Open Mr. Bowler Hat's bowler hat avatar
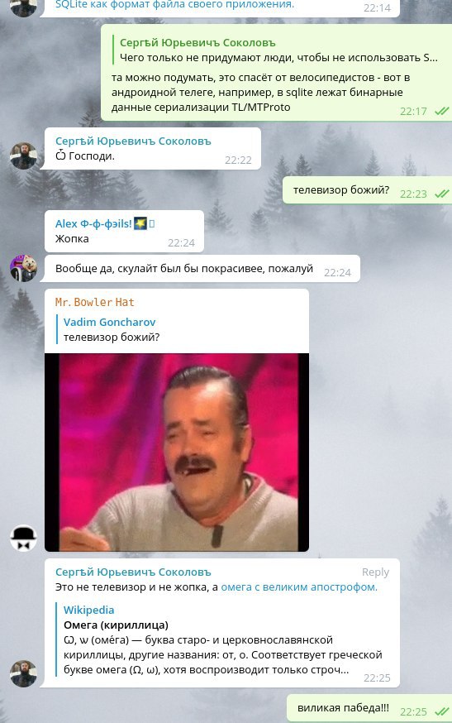This screenshot has height=723, width=452. pos(23,538)
